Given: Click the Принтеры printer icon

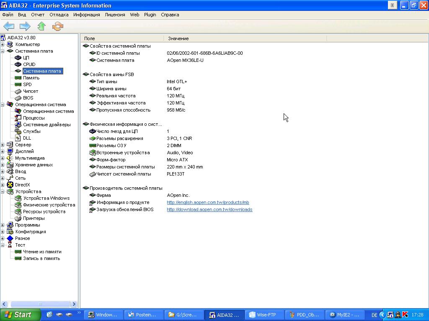Looking at the screenshot, I should point(18,218).
